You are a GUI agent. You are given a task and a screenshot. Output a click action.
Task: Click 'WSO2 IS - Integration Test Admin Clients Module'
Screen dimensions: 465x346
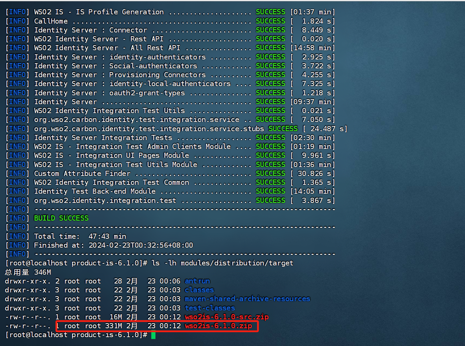coord(132,147)
